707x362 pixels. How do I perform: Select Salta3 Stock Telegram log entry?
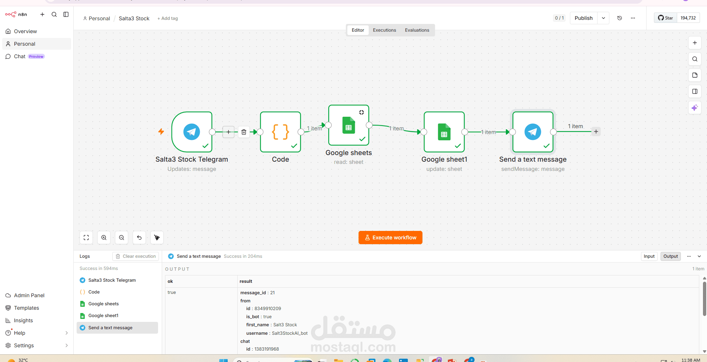(x=117, y=280)
